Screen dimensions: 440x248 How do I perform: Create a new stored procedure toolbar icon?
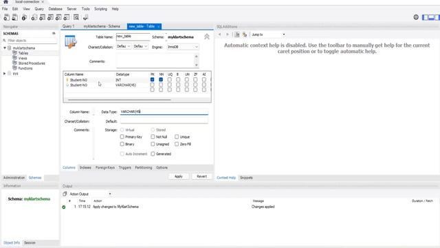pos(58,17)
